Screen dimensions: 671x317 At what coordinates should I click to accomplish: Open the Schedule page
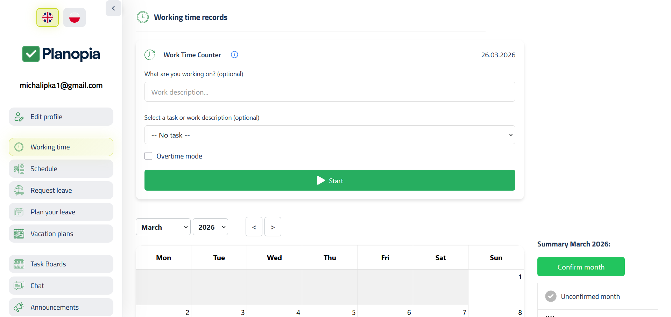click(61, 169)
